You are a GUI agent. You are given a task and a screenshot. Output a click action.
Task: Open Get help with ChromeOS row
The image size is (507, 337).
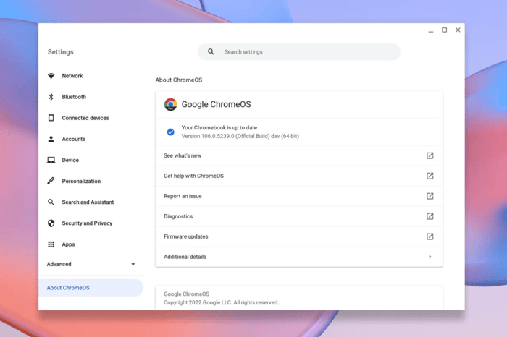tap(299, 176)
